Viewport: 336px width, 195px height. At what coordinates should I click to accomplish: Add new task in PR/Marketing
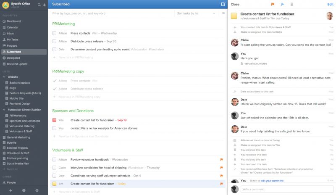pyautogui.click(x=76, y=57)
